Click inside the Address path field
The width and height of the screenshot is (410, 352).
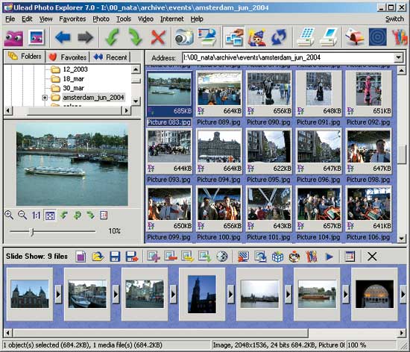pos(288,57)
